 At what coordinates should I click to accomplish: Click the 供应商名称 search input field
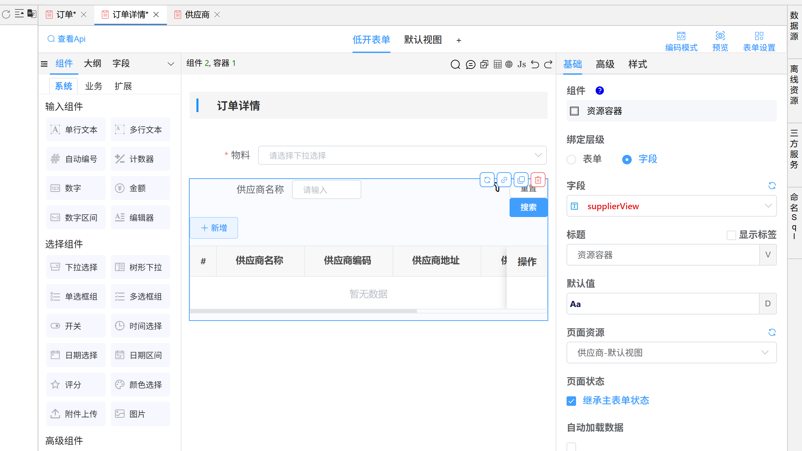(x=326, y=190)
